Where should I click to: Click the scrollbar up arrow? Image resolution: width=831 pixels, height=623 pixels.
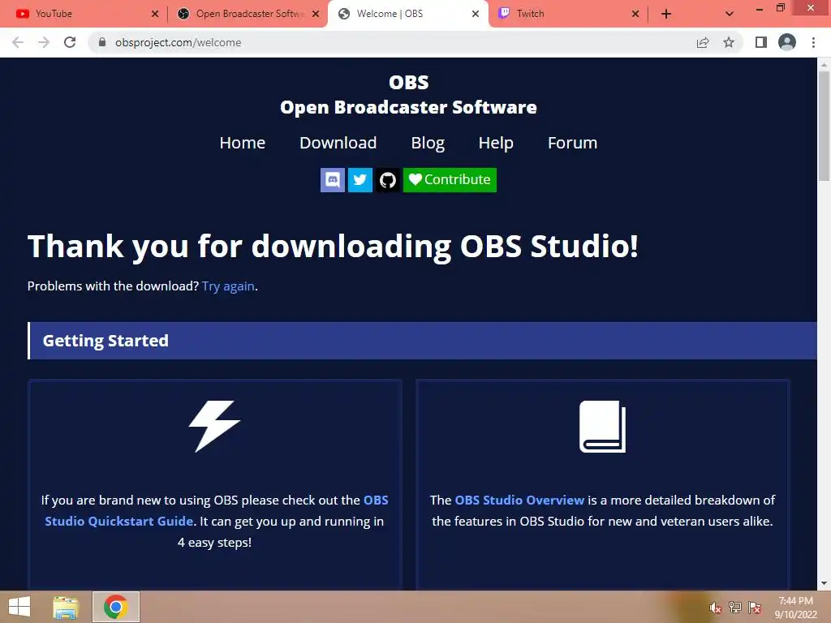click(x=824, y=65)
